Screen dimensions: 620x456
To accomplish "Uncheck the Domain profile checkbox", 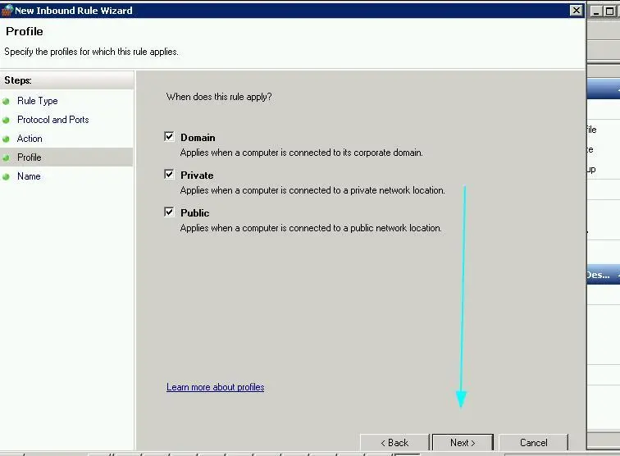I will (x=169, y=137).
